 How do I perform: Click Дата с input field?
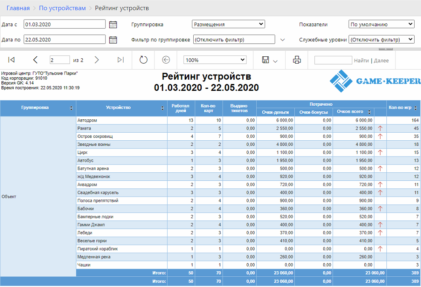(x=65, y=24)
